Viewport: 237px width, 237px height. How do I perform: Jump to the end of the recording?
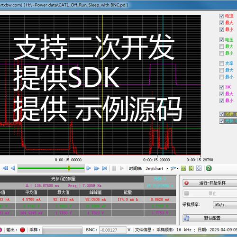point(104,168)
